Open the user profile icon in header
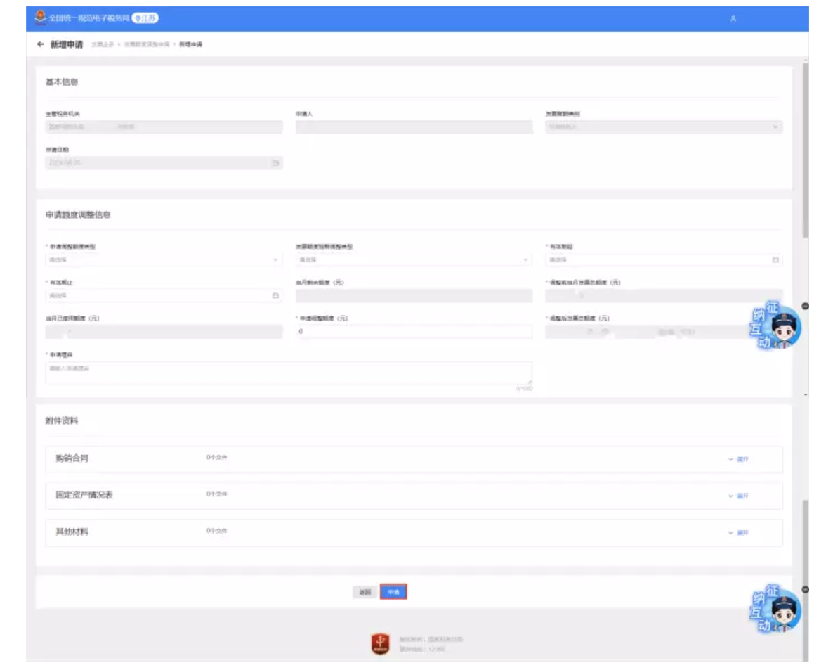The height and width of the screenshot is (670, 840). [x=733, y=19]
